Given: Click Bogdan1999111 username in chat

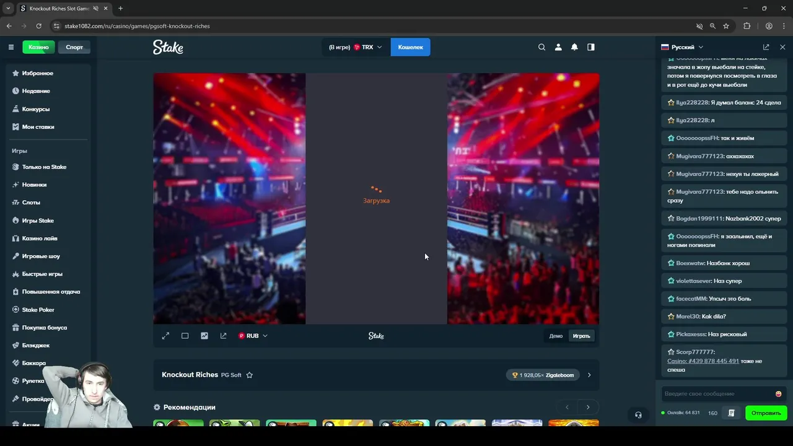Looking at the screenshot, I should pyautogui.click(x=699, y=219).
